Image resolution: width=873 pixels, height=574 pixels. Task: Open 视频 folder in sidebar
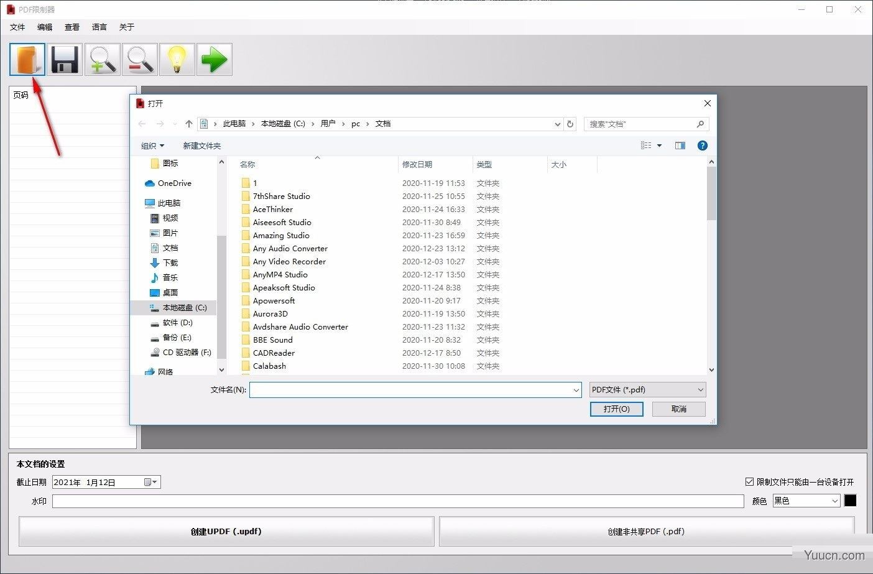tap(164, 218)
